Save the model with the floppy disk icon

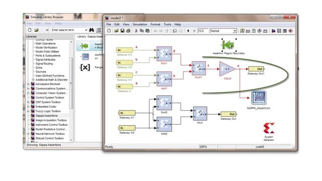tap(122, 31)
